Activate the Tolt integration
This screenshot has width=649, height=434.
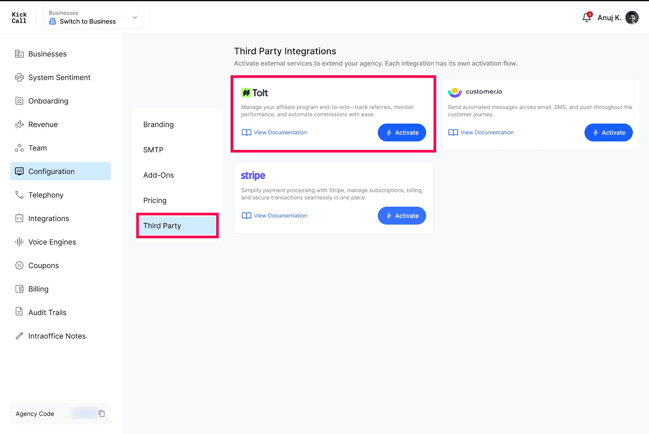402,133
